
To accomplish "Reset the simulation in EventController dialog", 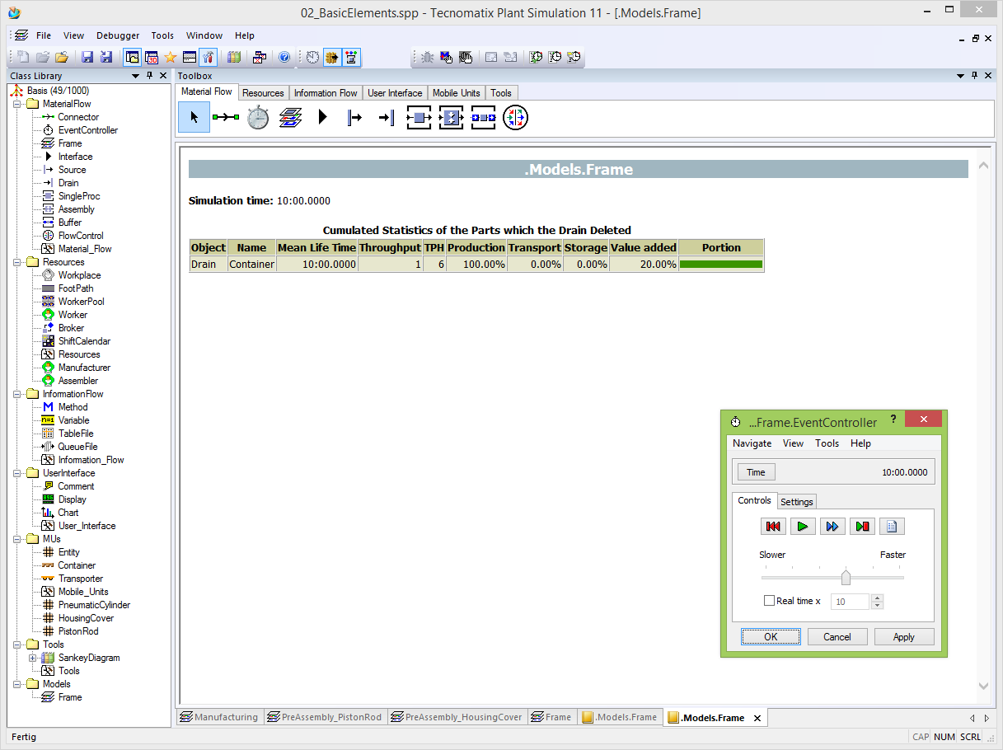I will pyautogui.click(x=773, y=526).
